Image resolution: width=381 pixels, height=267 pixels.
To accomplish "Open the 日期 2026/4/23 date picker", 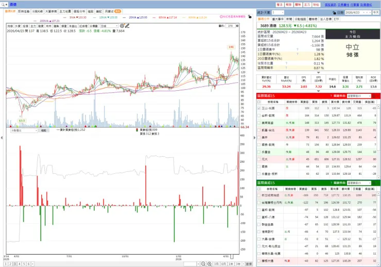I will (358, 12).
